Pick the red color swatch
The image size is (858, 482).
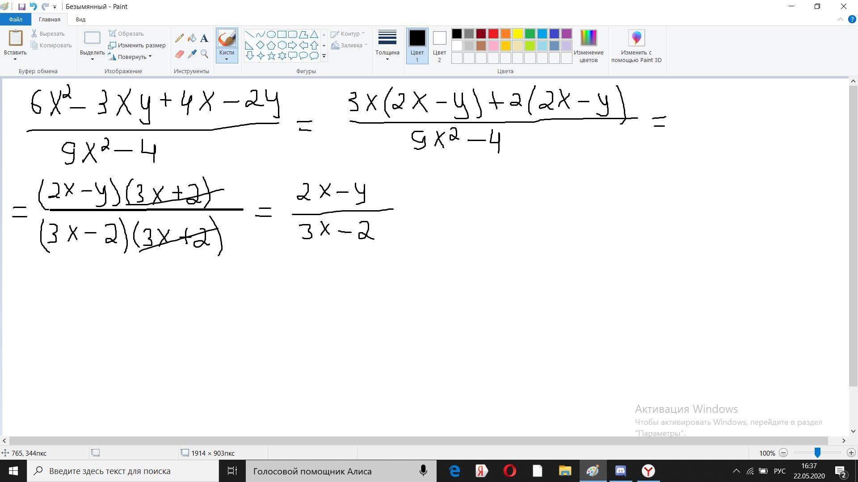pyautogui.click(x=493, y=34)
